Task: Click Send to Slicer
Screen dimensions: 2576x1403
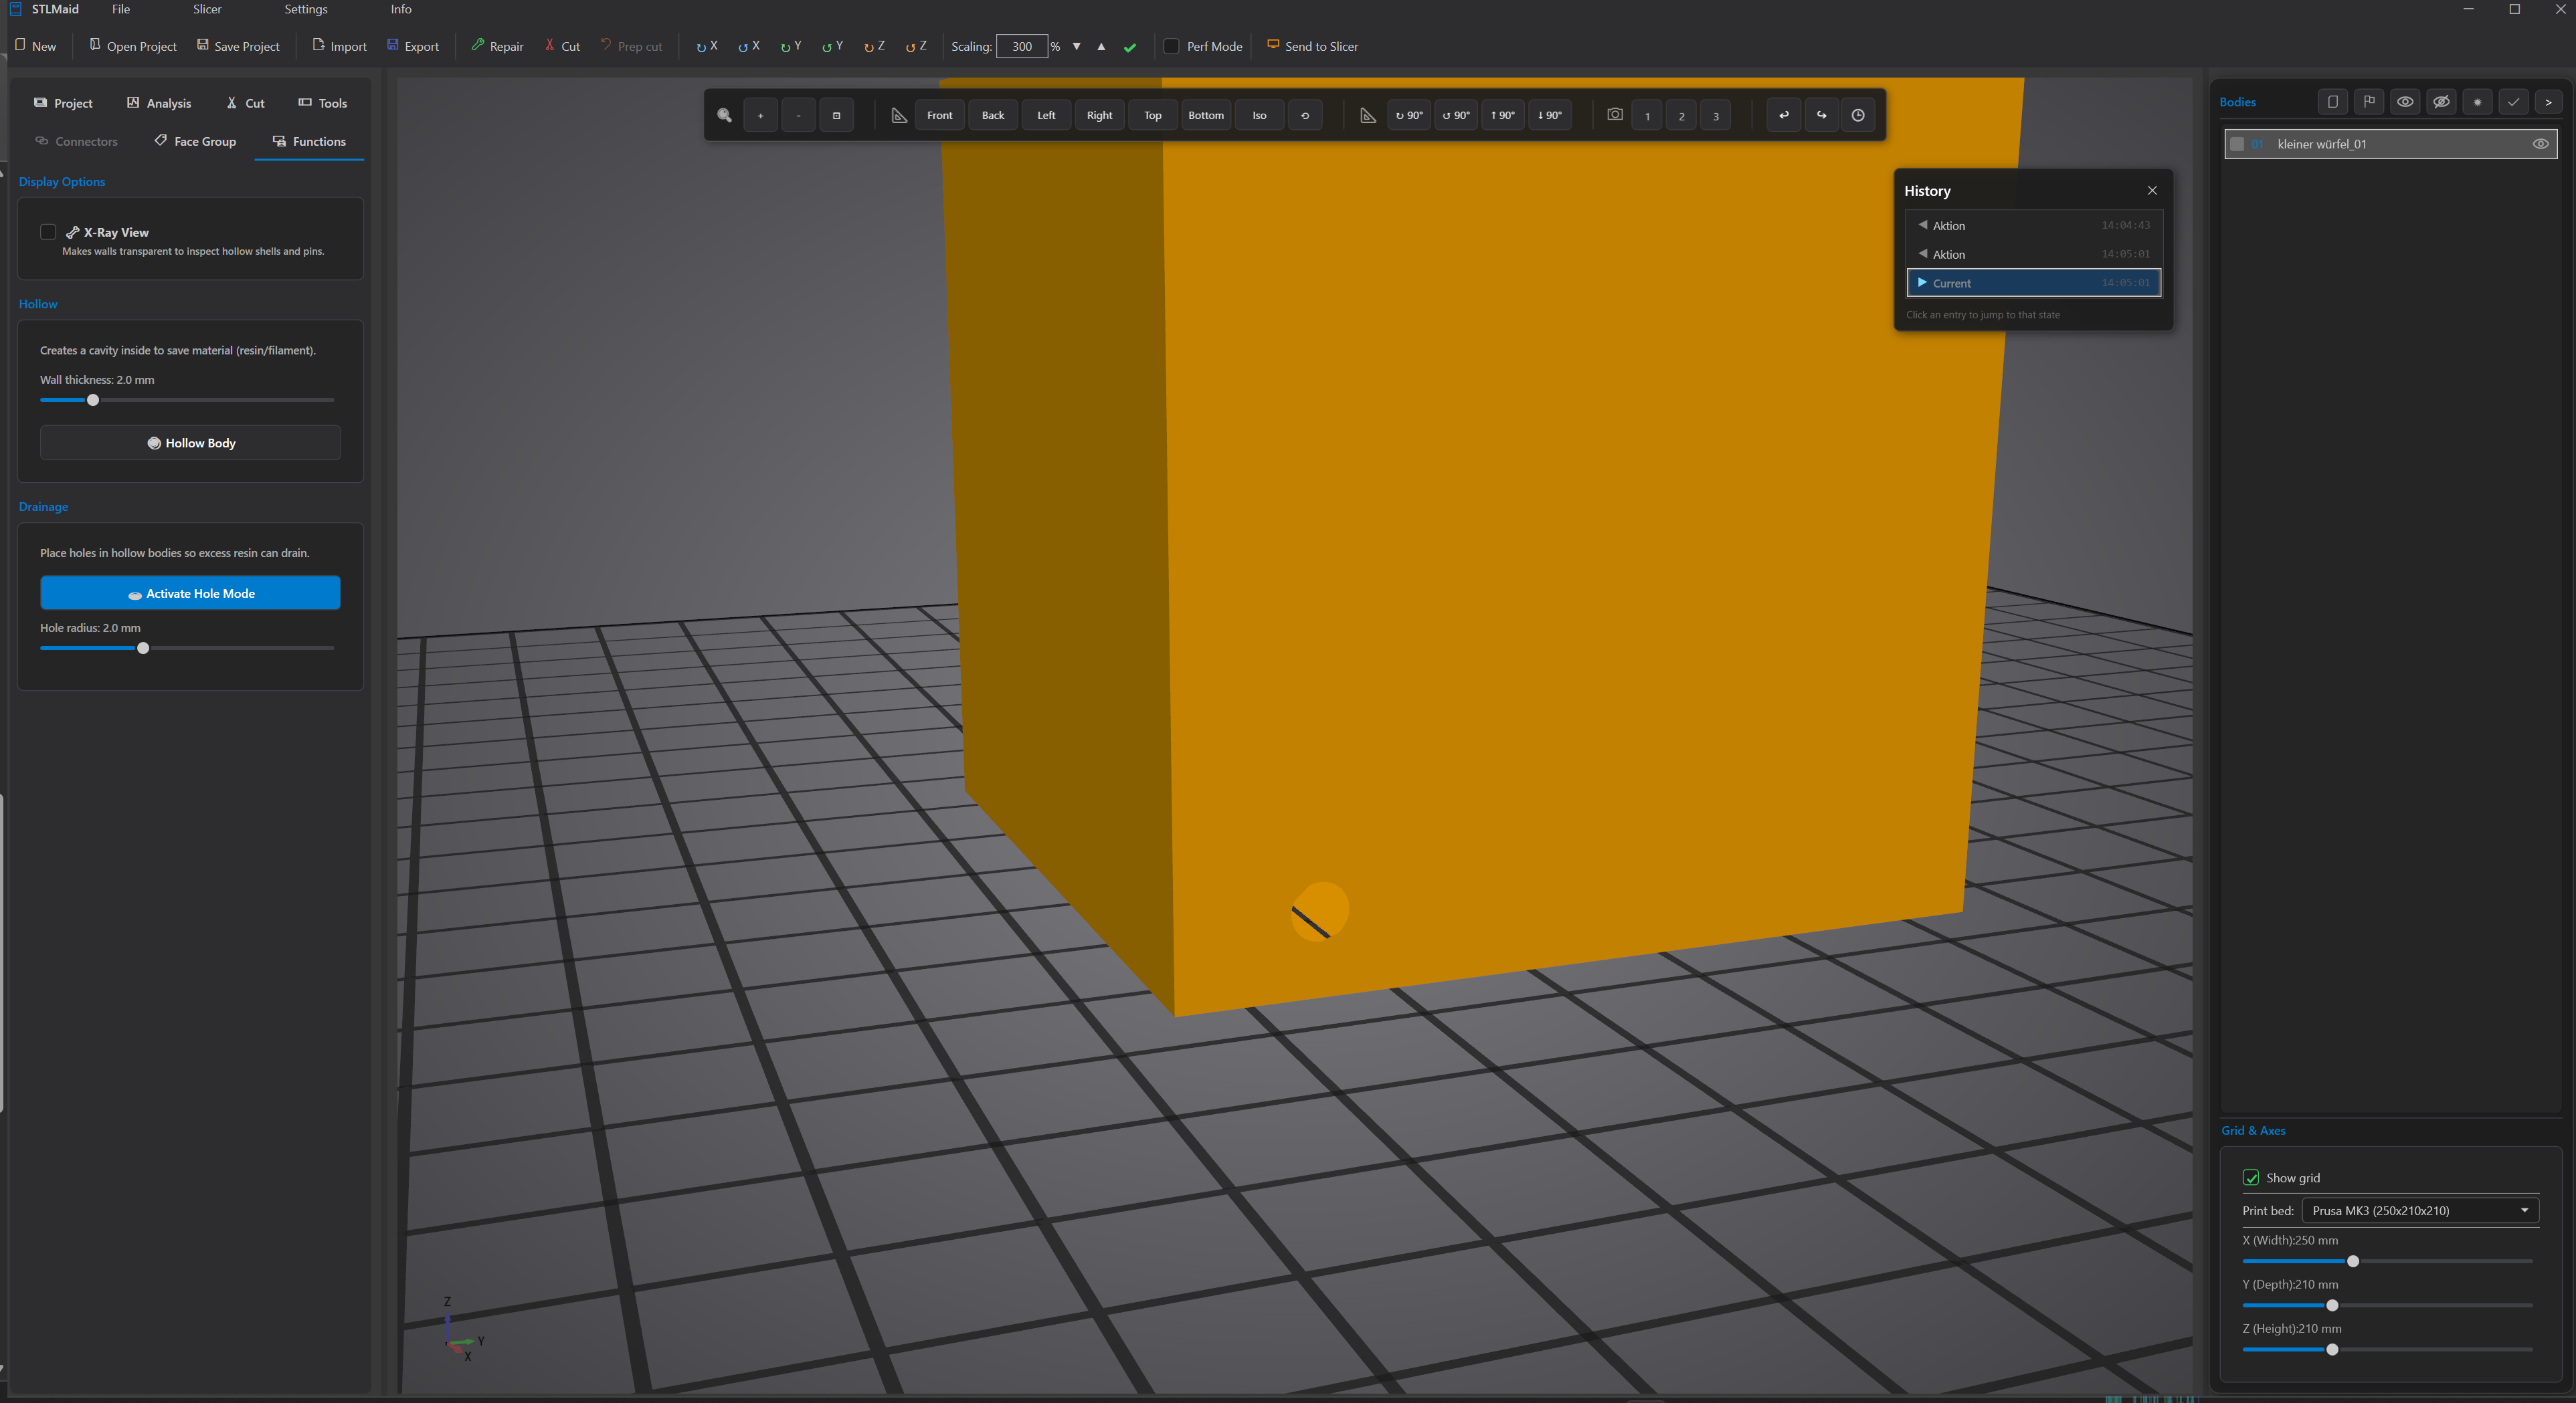Action: pyautogui.click(x=1312, y=46)
